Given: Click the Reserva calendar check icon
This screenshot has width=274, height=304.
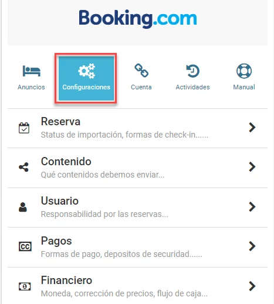Looking at the screenshot, I should (x=24, y=128).
